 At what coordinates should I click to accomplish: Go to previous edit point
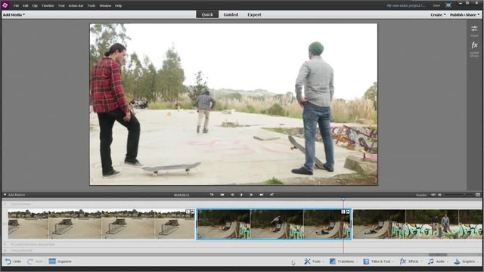pyautogui.click(x=212, y=195)
